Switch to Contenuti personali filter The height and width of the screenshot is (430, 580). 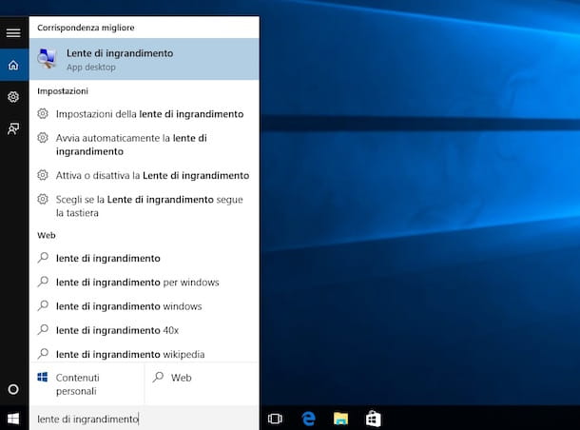click(87, 383)
